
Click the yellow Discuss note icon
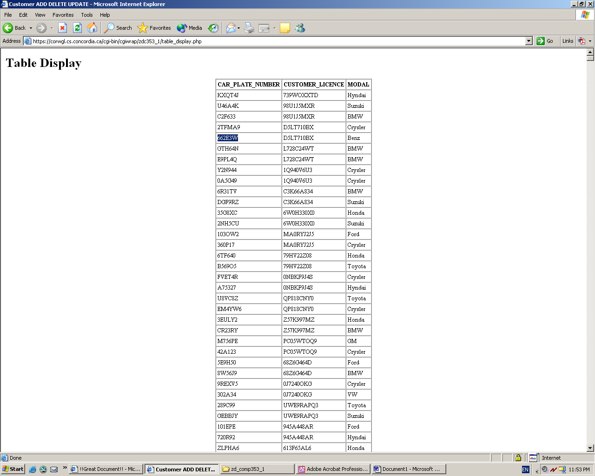285,28
